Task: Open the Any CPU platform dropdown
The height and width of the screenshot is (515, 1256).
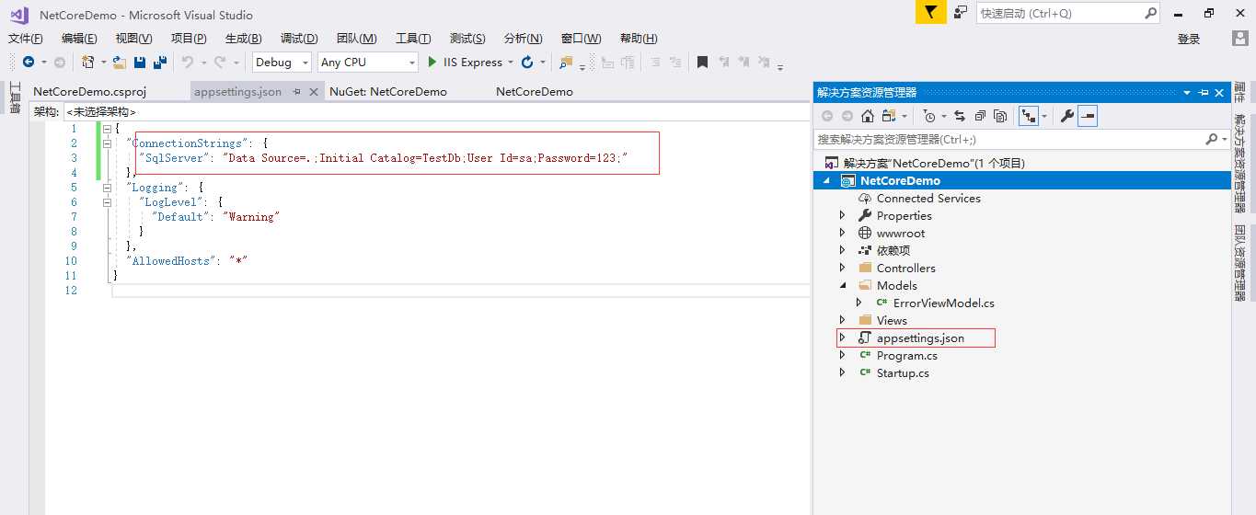Action: pos(368,63)
